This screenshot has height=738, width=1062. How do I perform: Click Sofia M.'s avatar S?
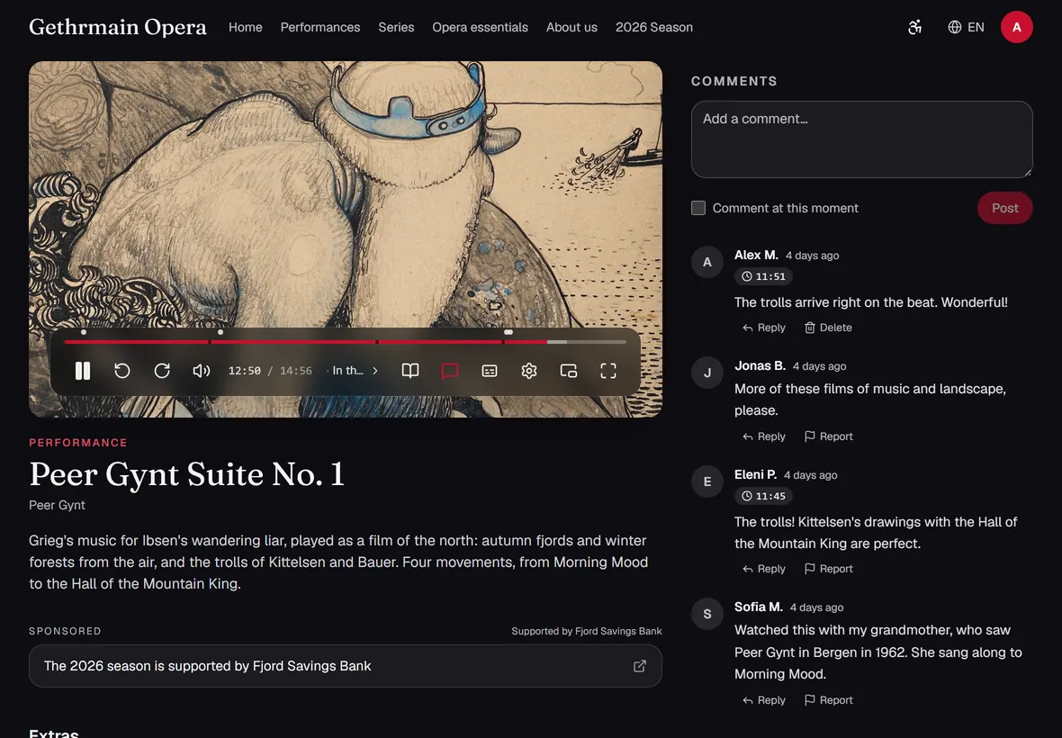coord(707,614)
